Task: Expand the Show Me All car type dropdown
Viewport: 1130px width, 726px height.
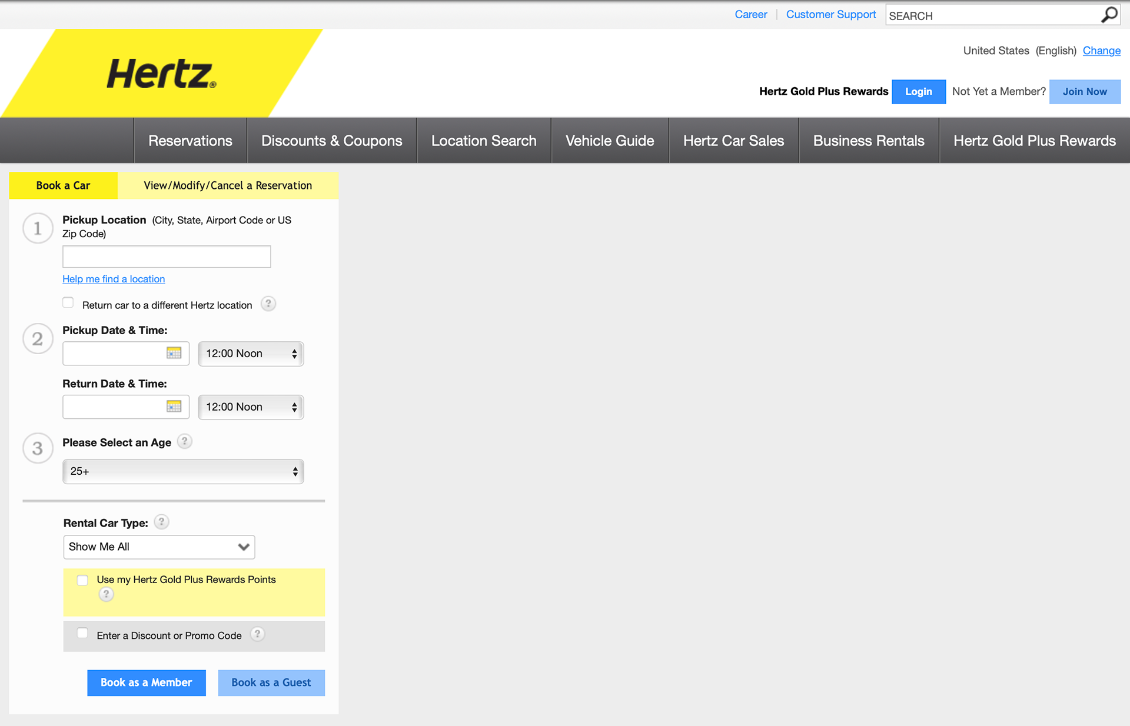Action: (159, 547)
